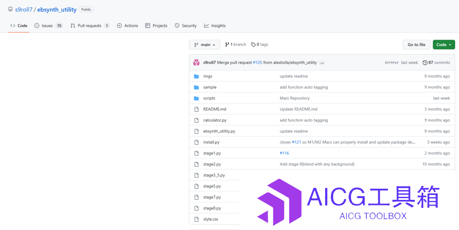
Task: Click the stage8.py file icon
Action: (196, 208)
